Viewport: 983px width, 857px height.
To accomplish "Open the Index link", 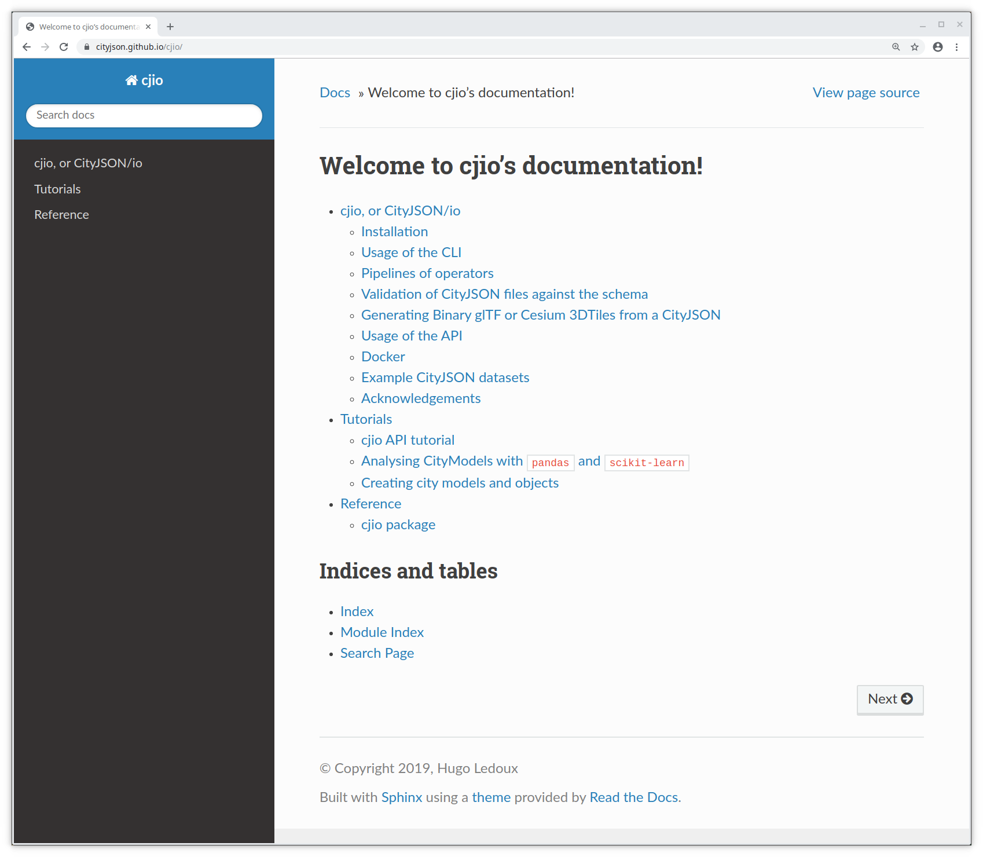I will [357, 611].
